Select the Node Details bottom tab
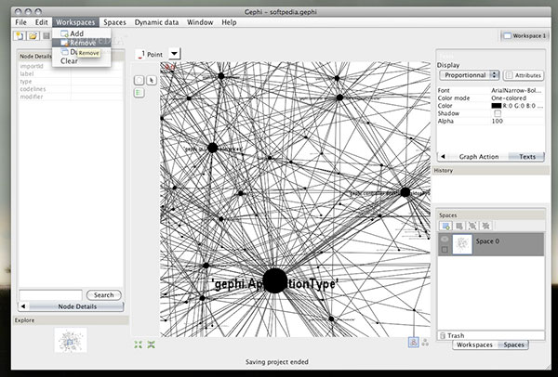The image size is (558, 377). [77, 306]
